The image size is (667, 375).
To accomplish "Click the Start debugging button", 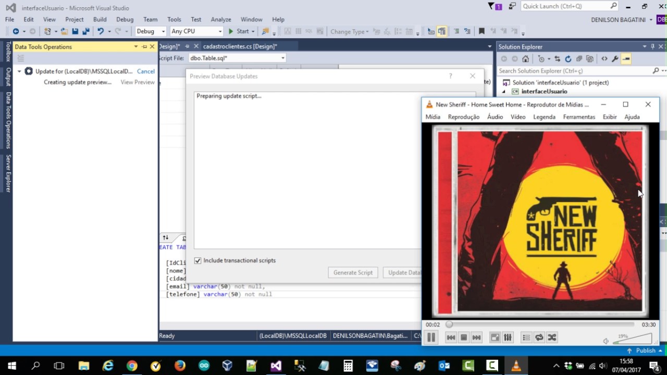I will point(241,31).
